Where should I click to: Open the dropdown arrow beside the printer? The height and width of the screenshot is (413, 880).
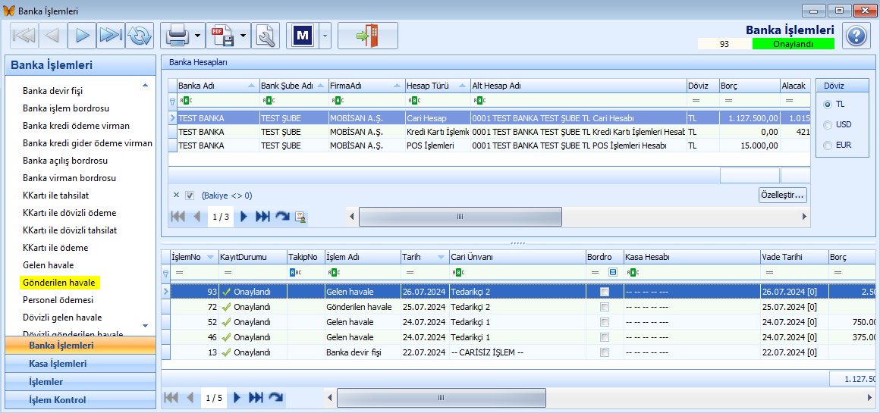pos(198,36)
